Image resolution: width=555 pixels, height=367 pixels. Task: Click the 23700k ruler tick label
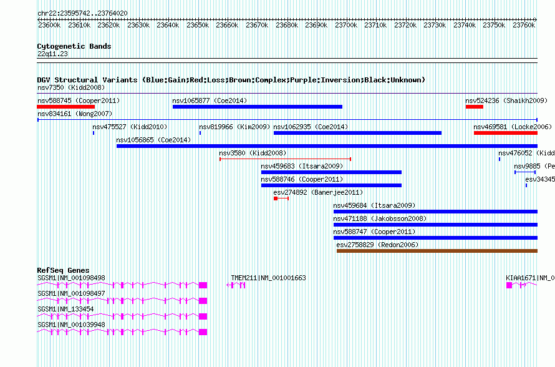(x=346, y=25)
